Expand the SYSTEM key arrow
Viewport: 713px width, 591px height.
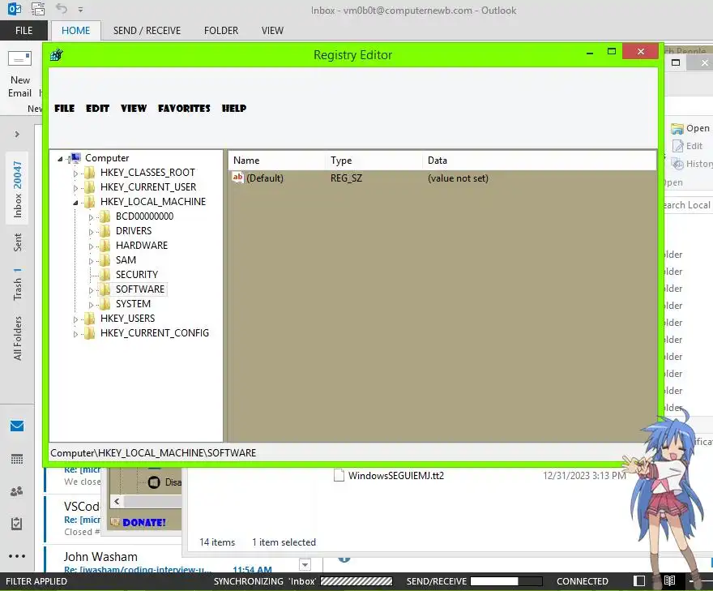[x=91, y=304]
